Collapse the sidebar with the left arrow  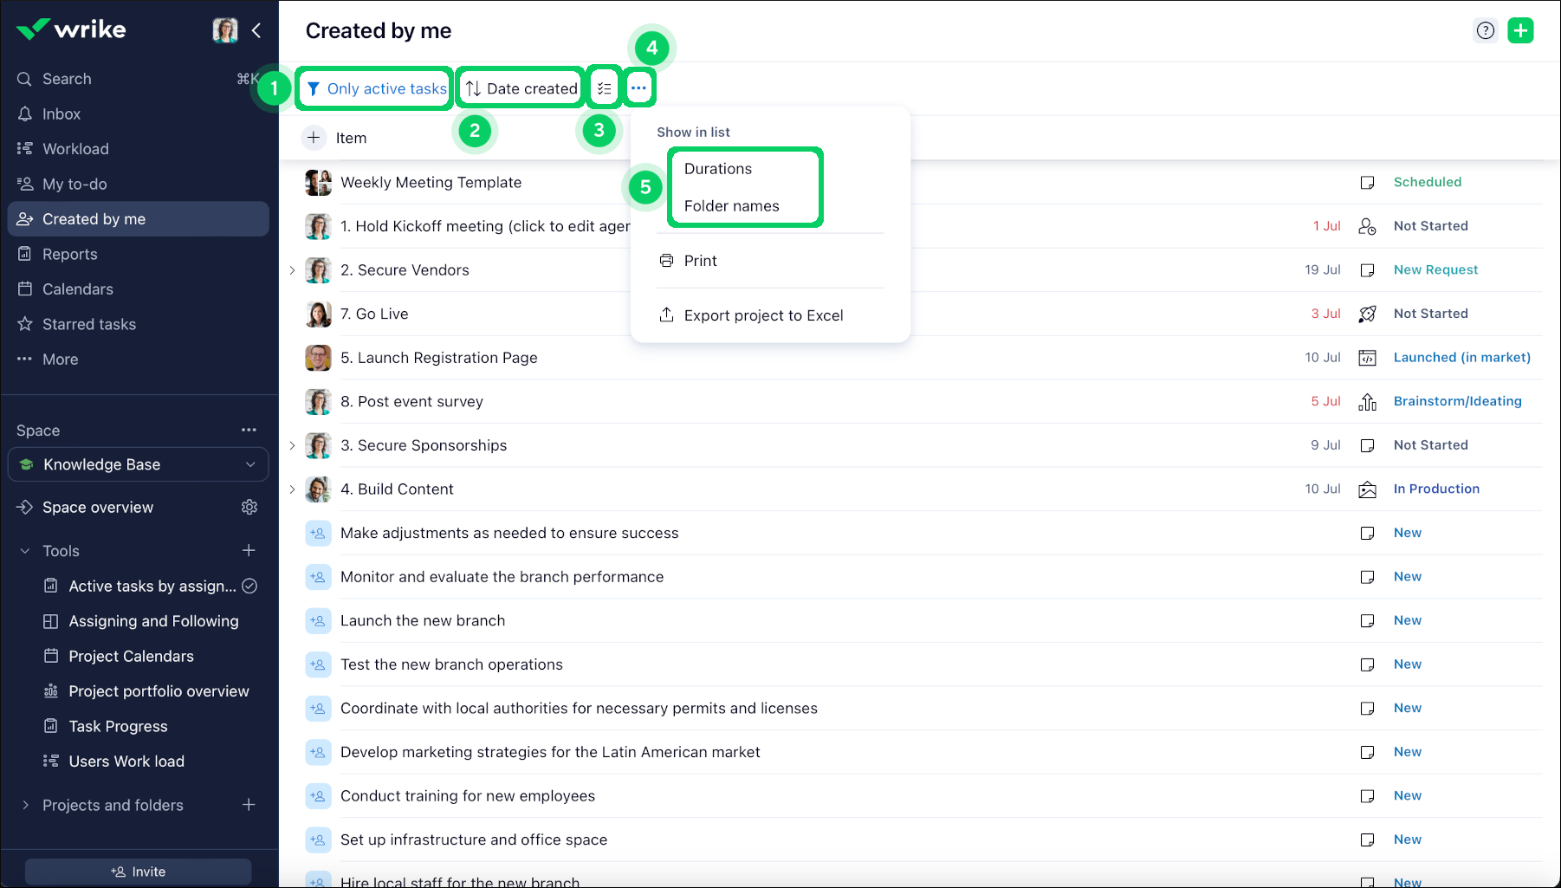click(256, 30)
